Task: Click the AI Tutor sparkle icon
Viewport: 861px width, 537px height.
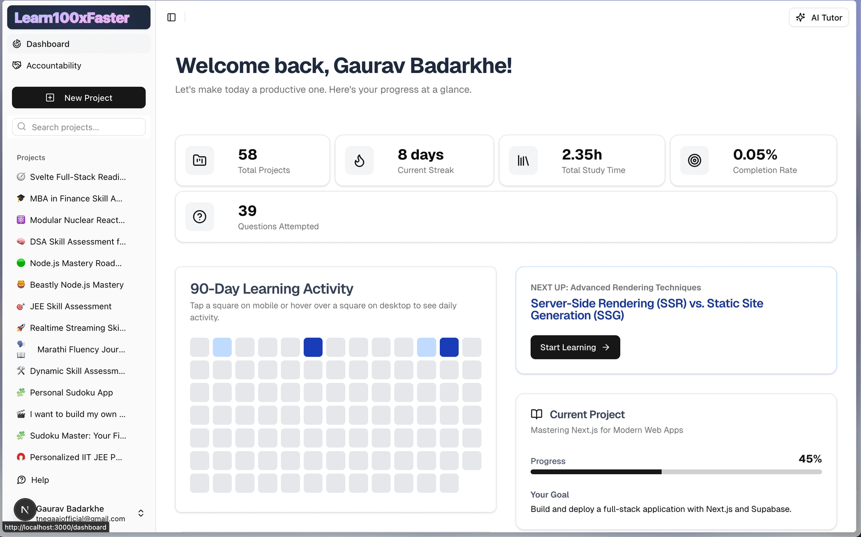Action: pos(801,17)
